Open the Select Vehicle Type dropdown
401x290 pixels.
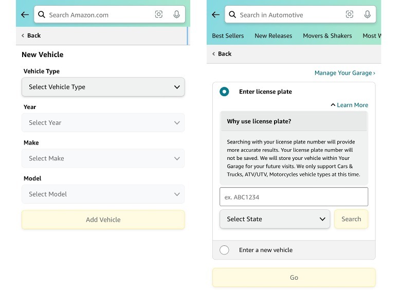[103, 87]
